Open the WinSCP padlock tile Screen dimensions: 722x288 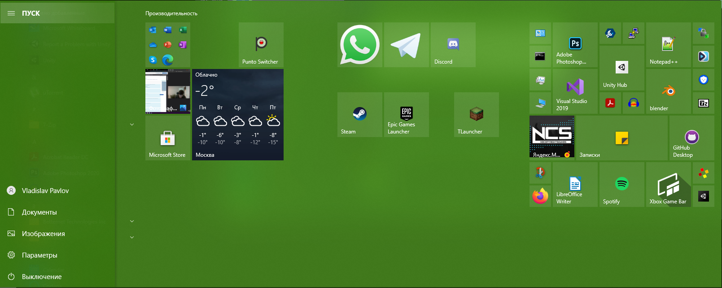click(x=704, y=33)
